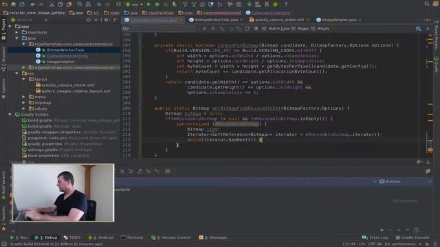The width and height of the screenshot is (440, 247).
Task: Switch to ImageAdapter.java editor tab
Action: coord(339,20)
